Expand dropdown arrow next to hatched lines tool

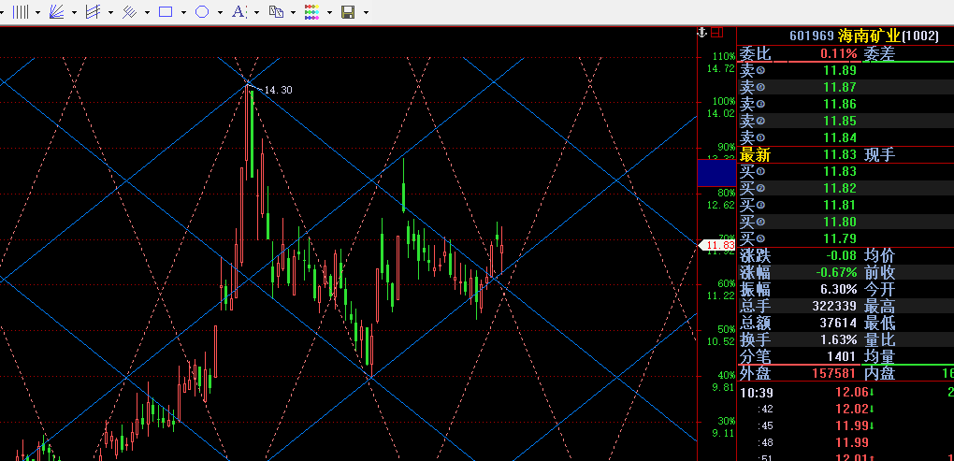[x=147, y=12]
